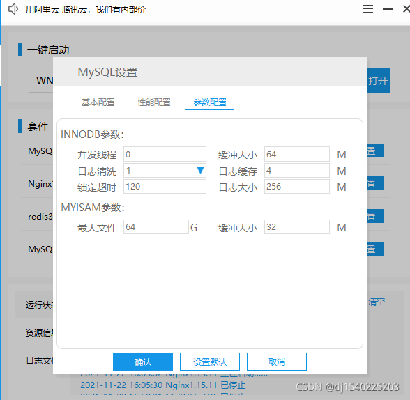Expand the 日志清洗 dropdown arrow
This screenshot has height=400, width=410.
(x=200, y=170)
